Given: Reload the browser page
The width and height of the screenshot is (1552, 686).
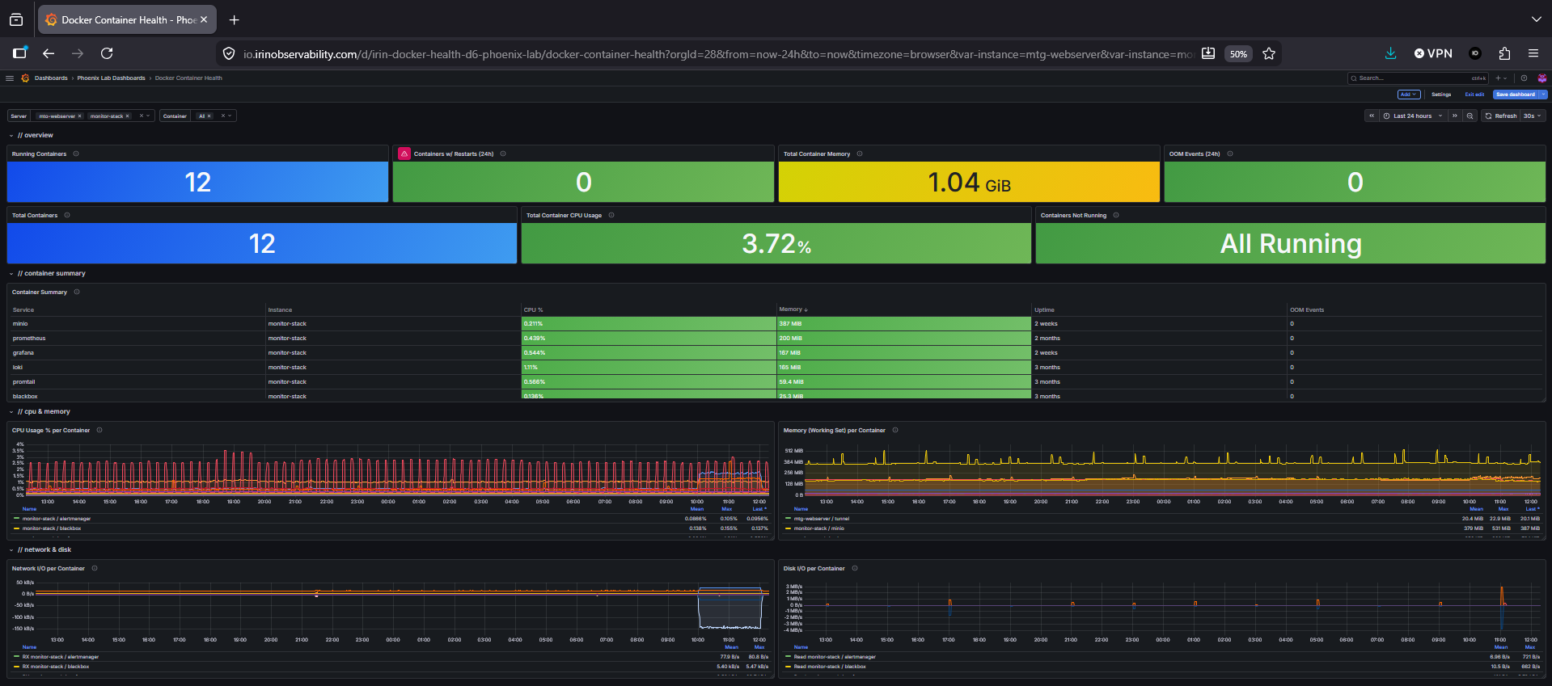Looking at the screenshot, I should [x=107, y=53].
